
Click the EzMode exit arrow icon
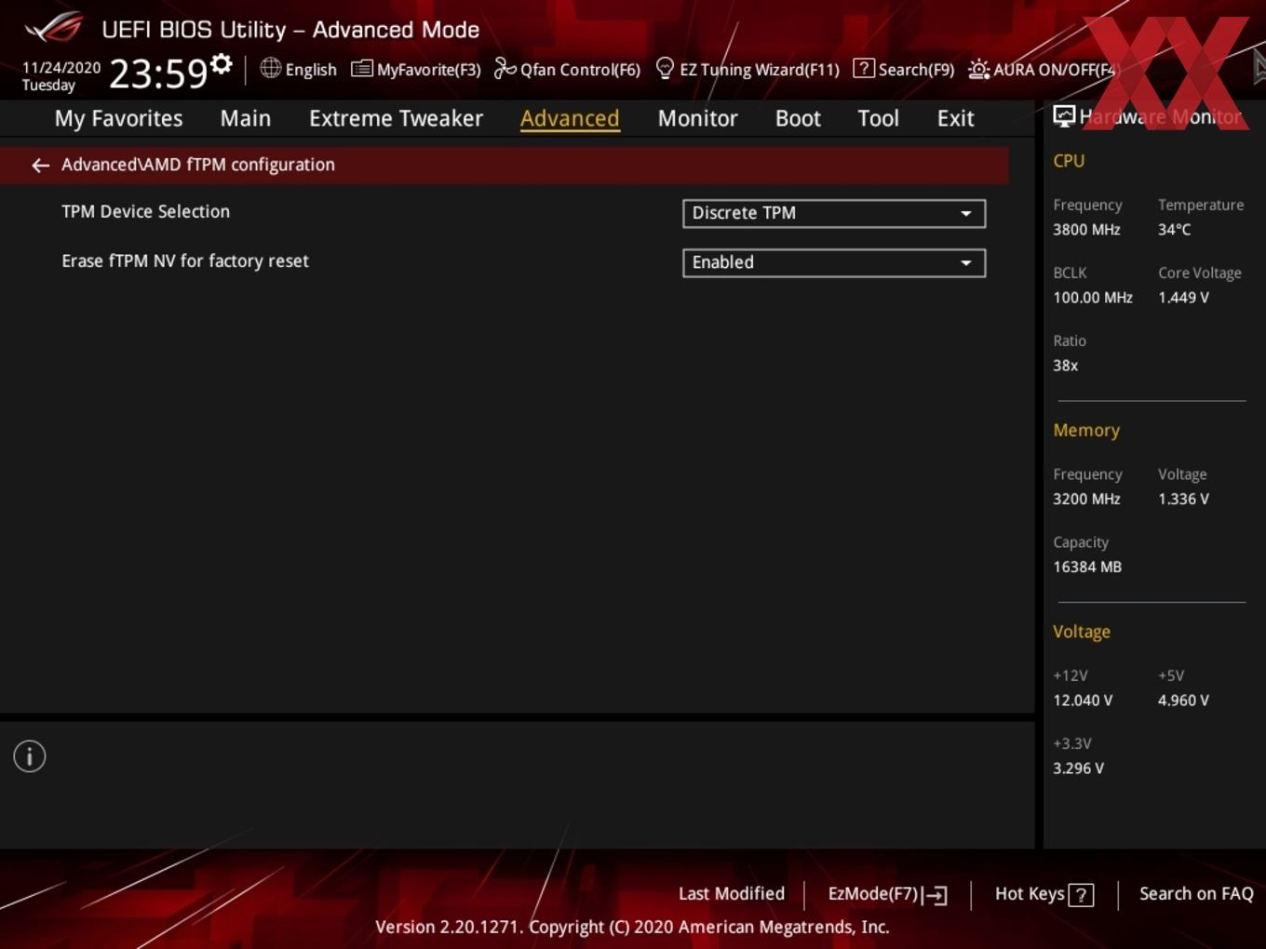[x=935, y=895]
